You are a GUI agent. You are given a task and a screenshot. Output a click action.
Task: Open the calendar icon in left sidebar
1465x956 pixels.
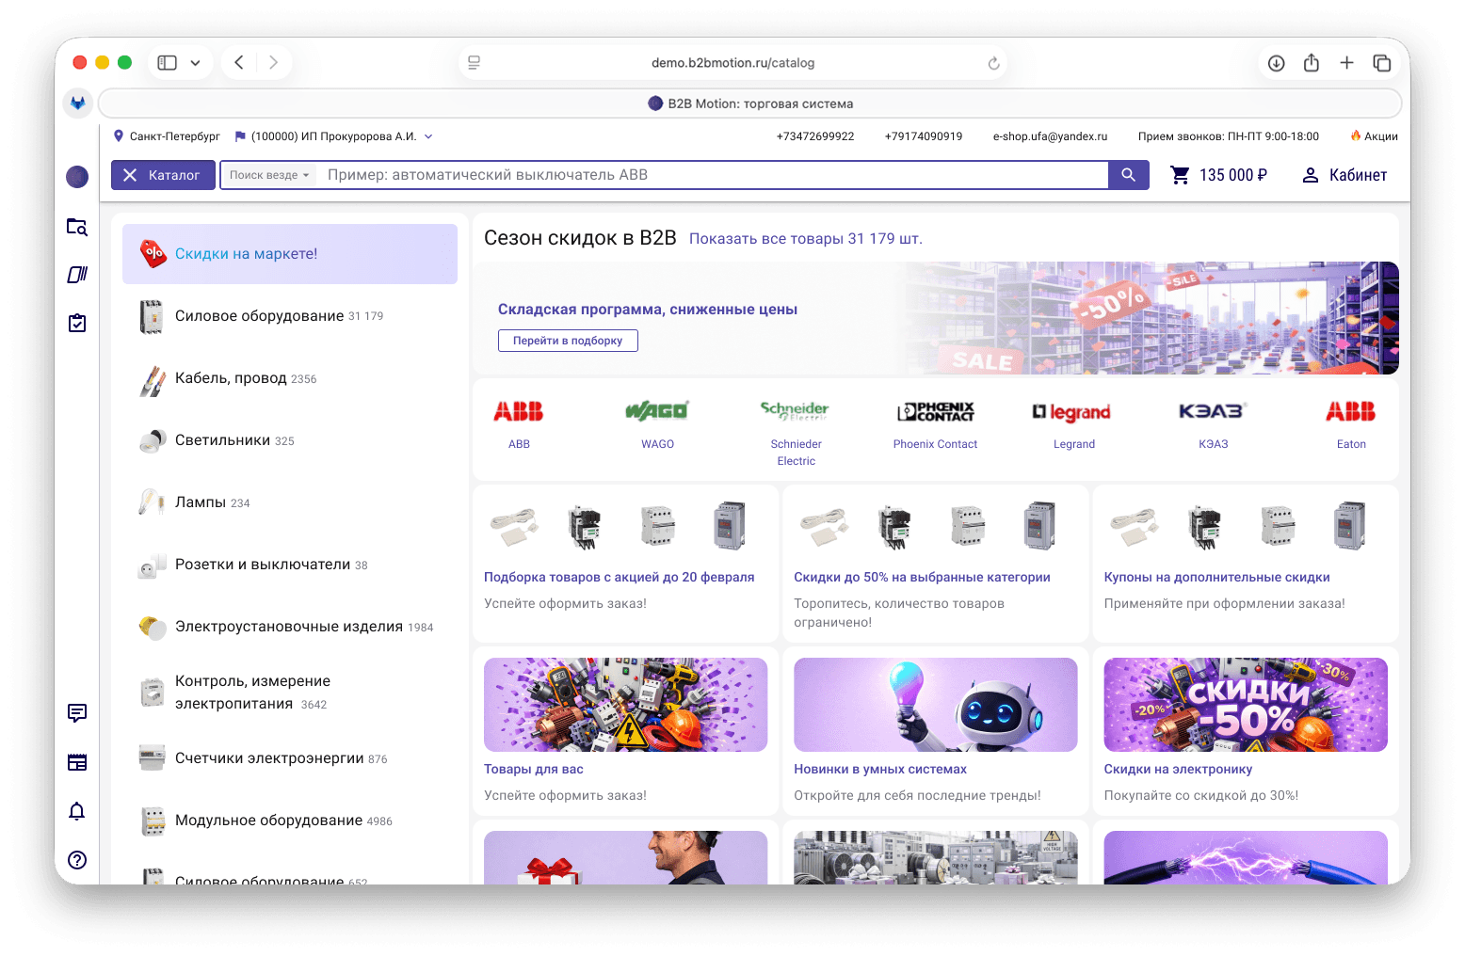click(x=77, y=762)
